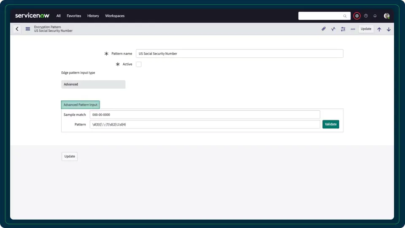
Task: Open attachments via paperclip icon
Action: point(324,29)
